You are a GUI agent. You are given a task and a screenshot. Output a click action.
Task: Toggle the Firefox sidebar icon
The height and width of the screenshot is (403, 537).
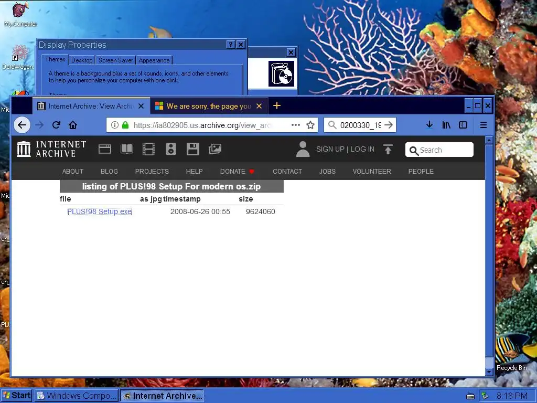click(463, 125)
